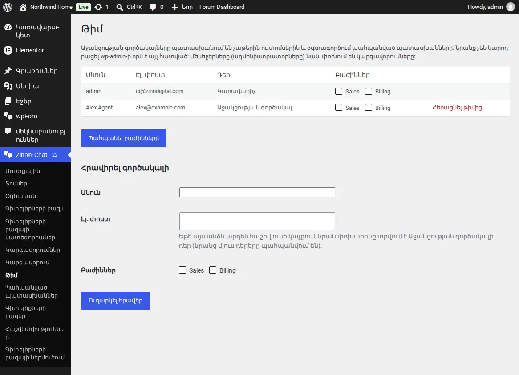This screenshot has width=519, height=375.
Task: Open the Օգնական submenu item
Action: pyautogui.click(x=20, y=196)
